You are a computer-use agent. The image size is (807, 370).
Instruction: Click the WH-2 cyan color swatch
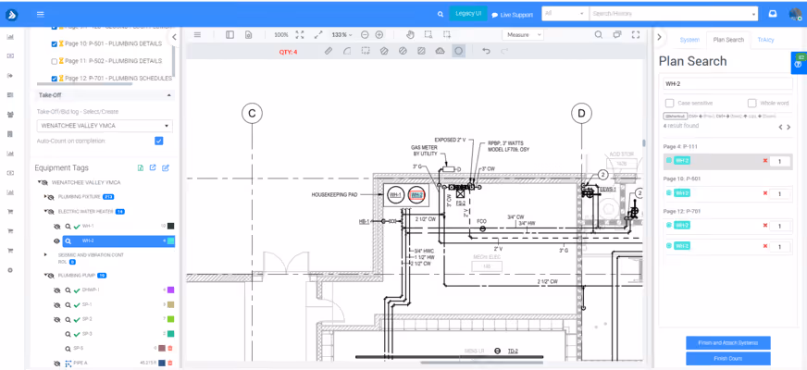(171, 240)
